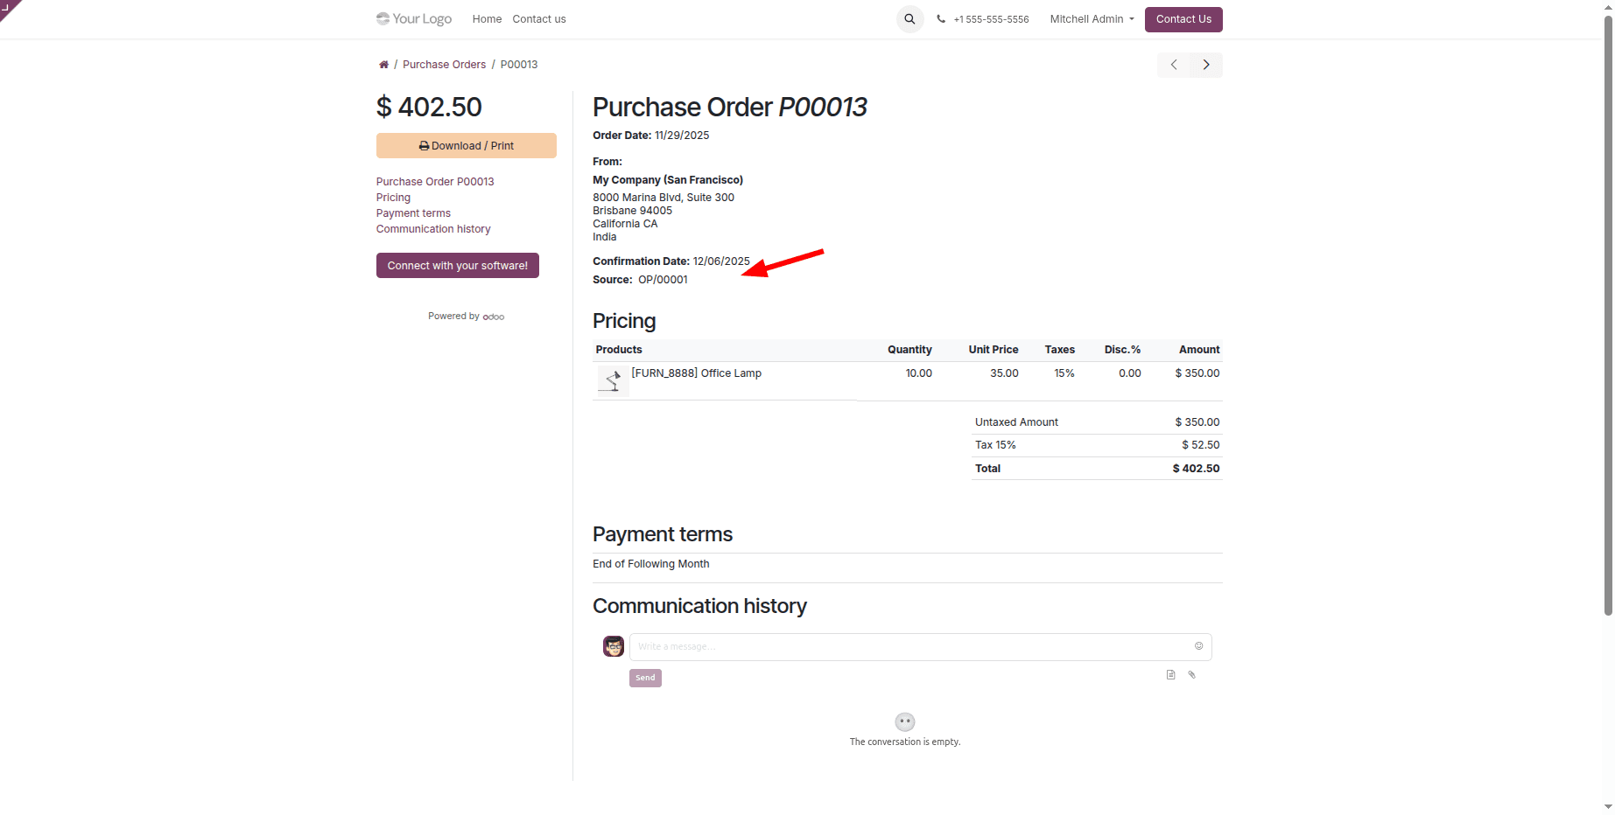The height and width of the screenshot is (815, 1615).
Task: Attach a file using the paperclip icon
Action: [1191, 674]
